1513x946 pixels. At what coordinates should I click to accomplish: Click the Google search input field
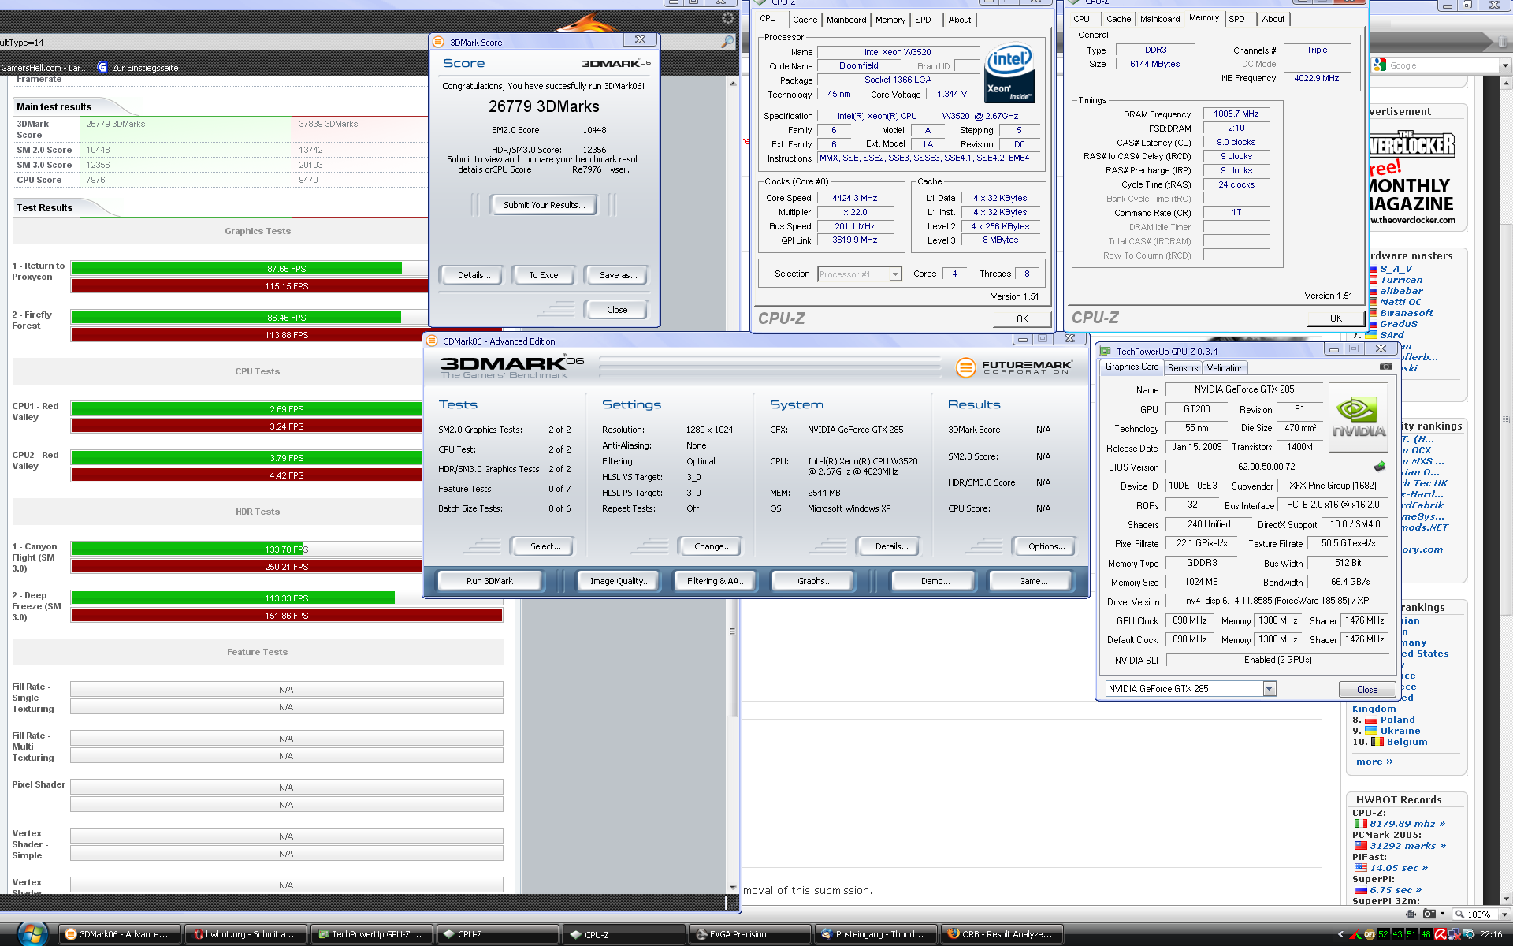click(1442, 65)
